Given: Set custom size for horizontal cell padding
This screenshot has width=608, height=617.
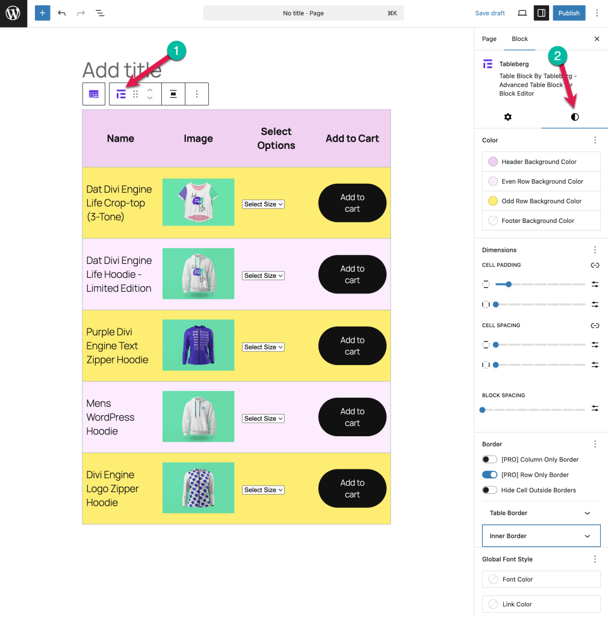Looking at the screenshot, I should click(x=595, y=304).
